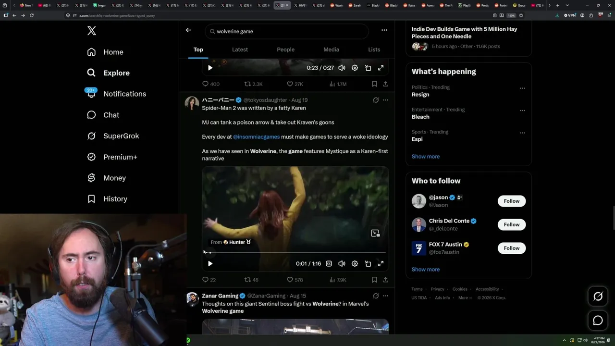
Task: Repost the post with 2.3K reposts
Action: pos(254,84)
